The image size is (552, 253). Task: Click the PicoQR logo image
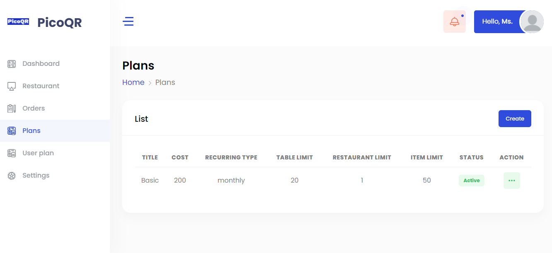click(18, 22)
